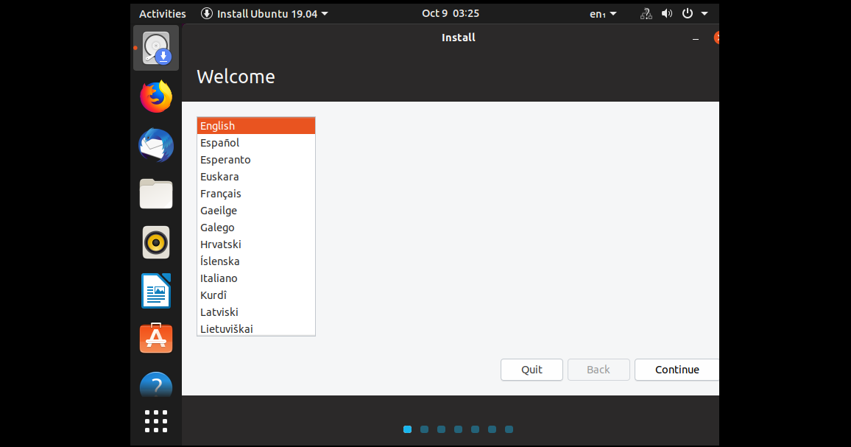Quit the Ubuntu installer
851x447 pixels.
click(x=532, y=370)
